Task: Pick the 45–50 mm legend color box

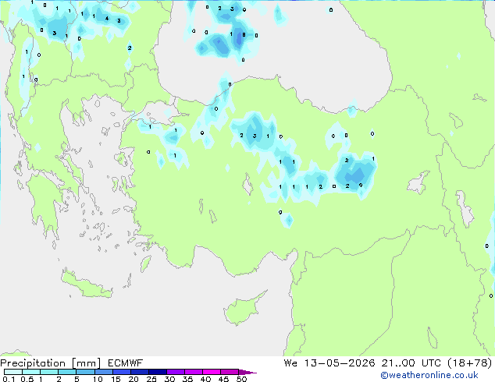Action: point(230,372)
